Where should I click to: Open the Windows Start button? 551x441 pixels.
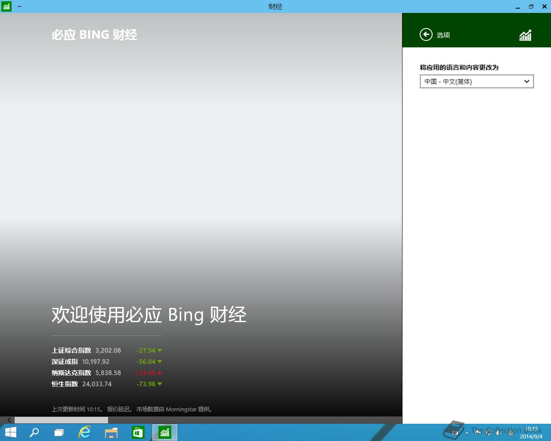pos(11,432)
